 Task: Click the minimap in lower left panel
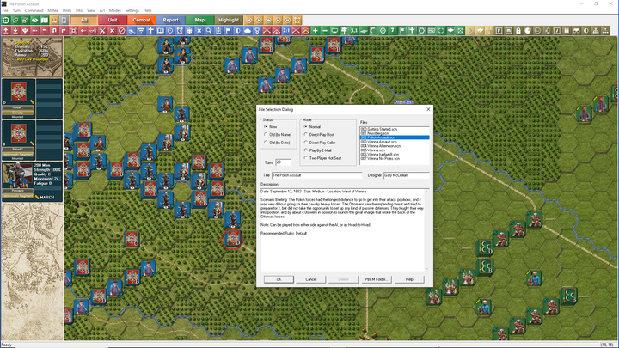32,272
